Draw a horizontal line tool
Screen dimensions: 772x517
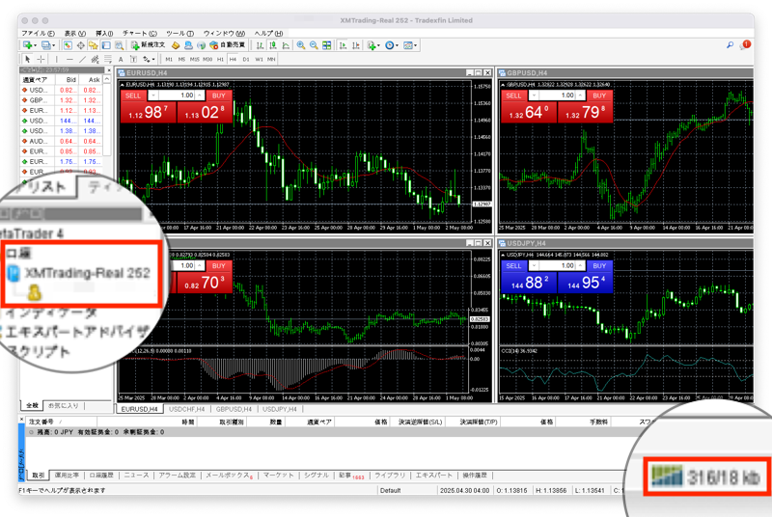69,59
